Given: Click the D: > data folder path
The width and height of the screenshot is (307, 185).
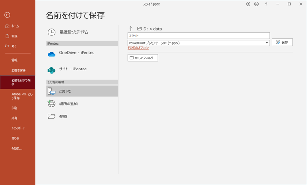Looking at the screenshot, I should 153,29.
